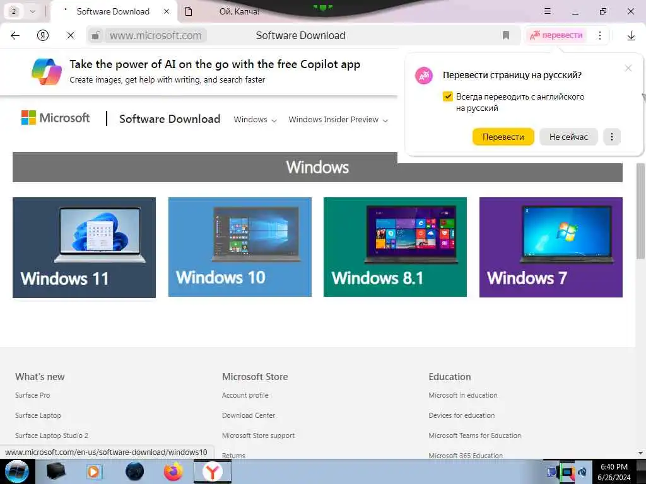Click the перевести translate button in address bar
Screen dimensions: 646x484
[x=556, y=35]
